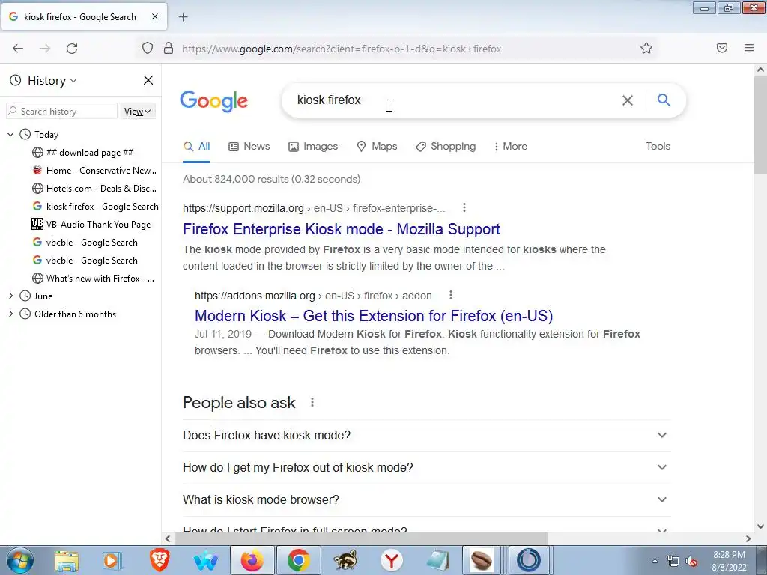Viewport: 767px width, 575px height.
Task: Launch Brave browser from the taskbar
Action: (160, 560)
